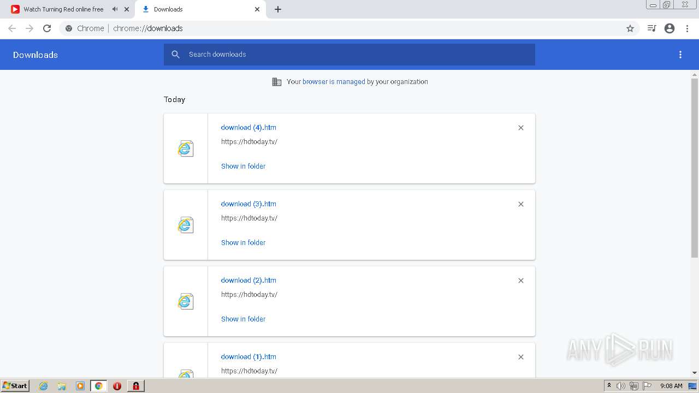Click the vertical scrollbar thumb
Screen dimensions: 699x393
coord(695,168)
